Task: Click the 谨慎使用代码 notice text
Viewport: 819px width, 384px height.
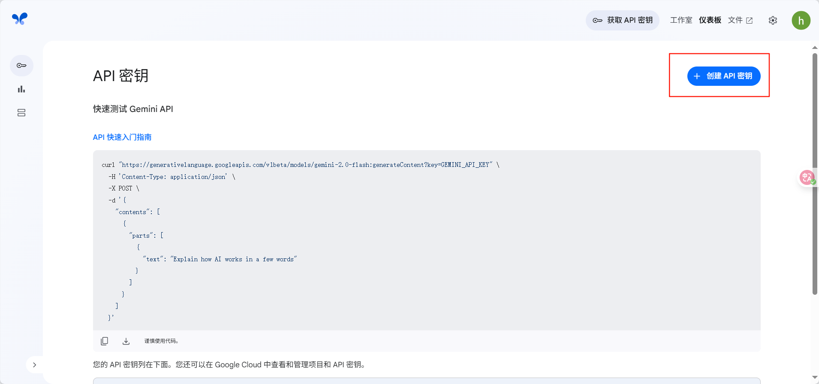Action: click(x=161, y=341)
